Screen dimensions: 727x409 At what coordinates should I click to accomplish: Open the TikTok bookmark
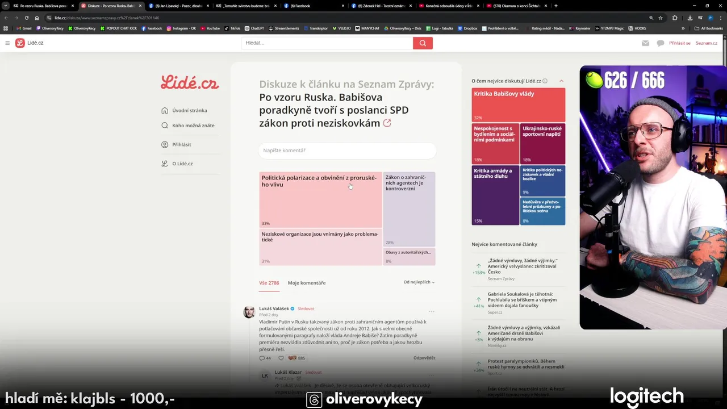tap(232, 28)
